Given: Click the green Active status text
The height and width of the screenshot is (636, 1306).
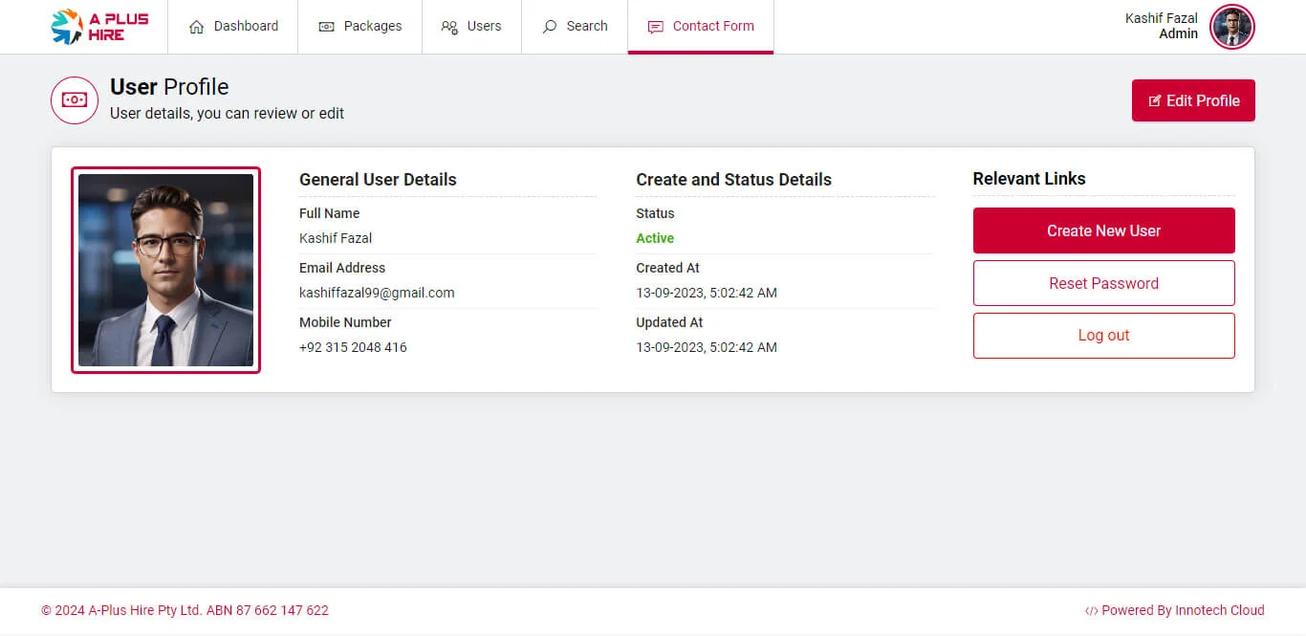Looking at the screenshot, I should (x=655, y=238).
